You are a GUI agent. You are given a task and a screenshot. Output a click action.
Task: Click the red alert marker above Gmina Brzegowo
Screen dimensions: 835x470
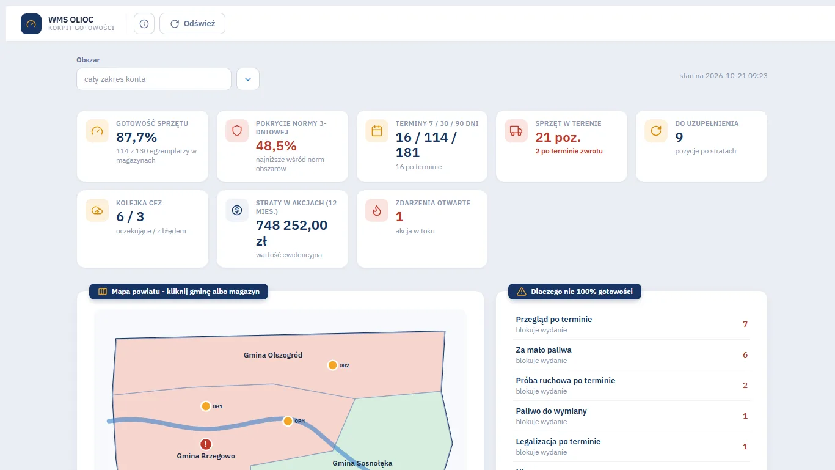206,444
